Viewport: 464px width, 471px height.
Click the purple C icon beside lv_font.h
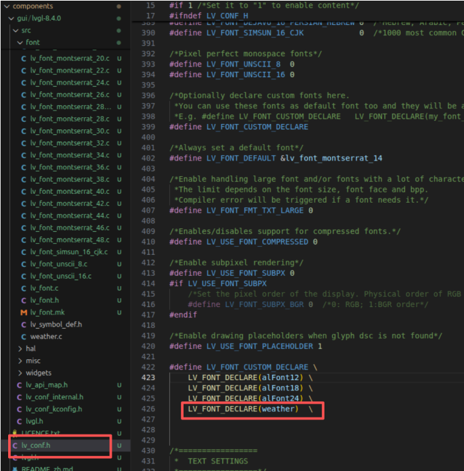pos(24,300)
